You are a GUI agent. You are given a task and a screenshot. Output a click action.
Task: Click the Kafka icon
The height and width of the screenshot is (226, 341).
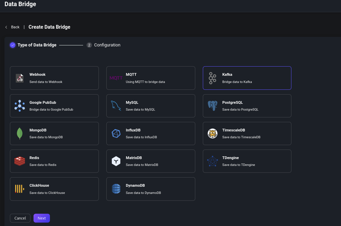212,78
